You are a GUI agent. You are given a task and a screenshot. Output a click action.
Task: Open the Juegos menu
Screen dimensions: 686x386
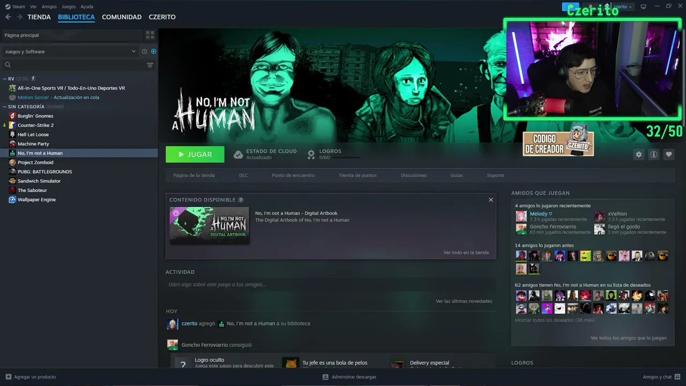[69, 6]
